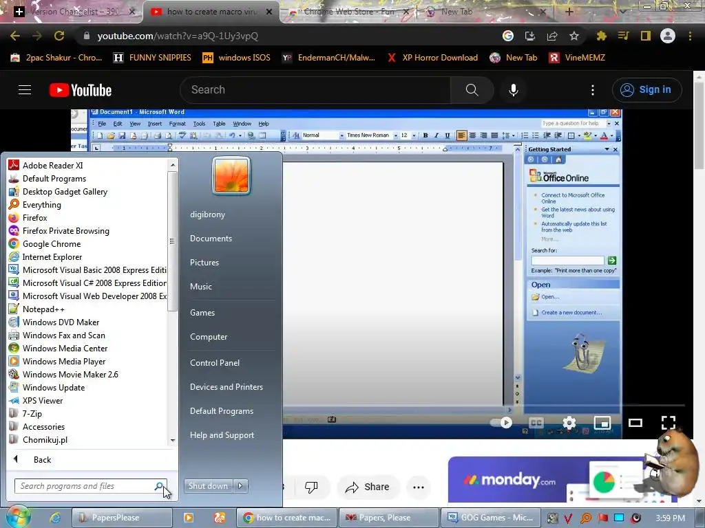Click the YouTube page scrollbar thumb
The width and height of the screenshot is (705, 528).
[x=699, y=125]
